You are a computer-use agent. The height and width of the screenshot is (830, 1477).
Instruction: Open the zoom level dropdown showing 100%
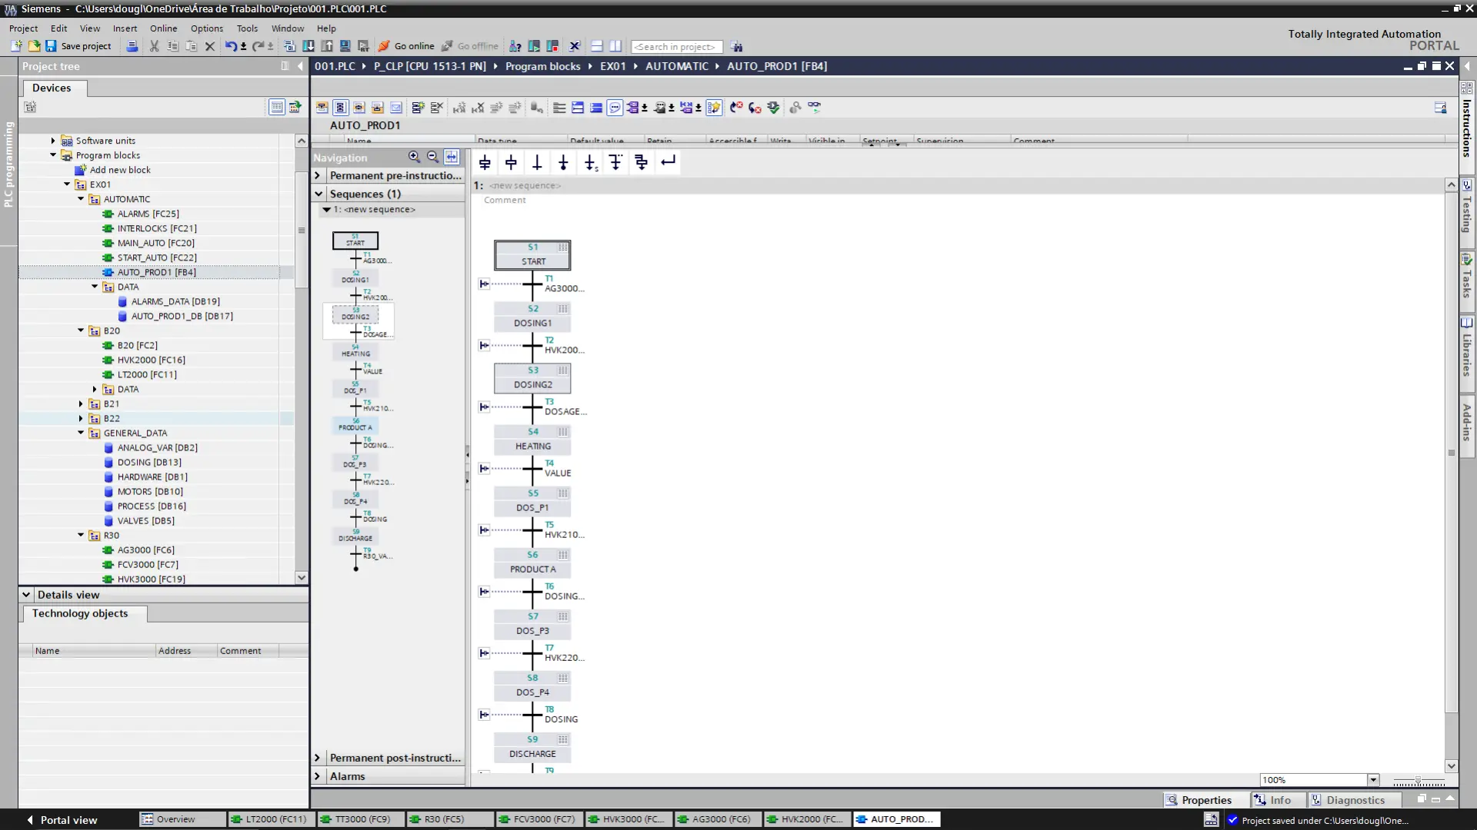tap(1374, 779)
